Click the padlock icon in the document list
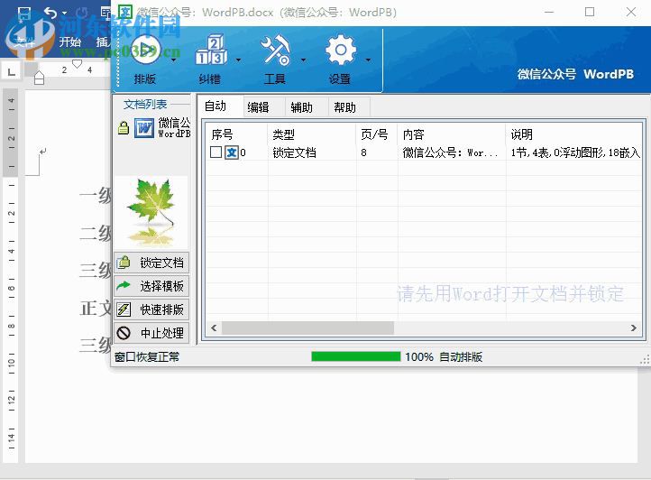The height and width of the screenshot is (480, 651). 124,128
